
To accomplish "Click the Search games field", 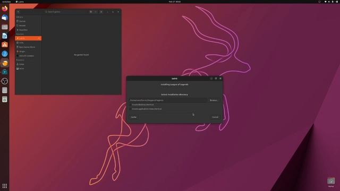I will [65, 12].
